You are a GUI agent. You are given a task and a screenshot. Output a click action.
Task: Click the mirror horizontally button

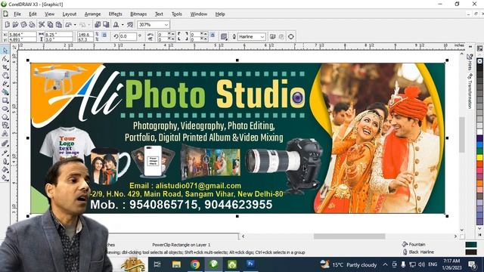click(150, 35)
